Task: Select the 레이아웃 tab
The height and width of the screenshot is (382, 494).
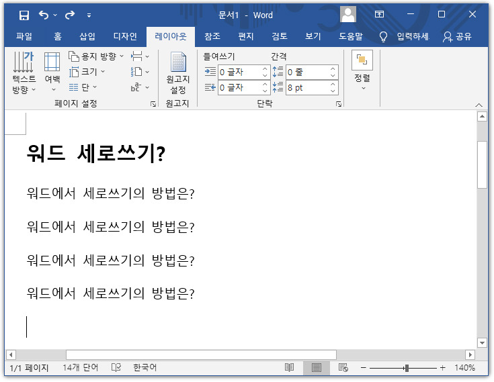Action: 171,36
